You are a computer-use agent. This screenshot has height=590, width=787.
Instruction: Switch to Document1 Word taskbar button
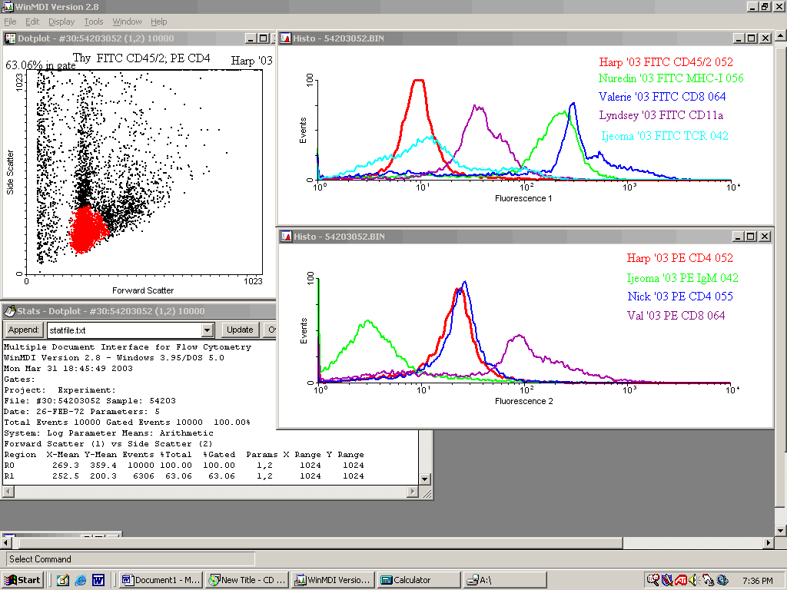pyautogui.click(x=161, y=580)
